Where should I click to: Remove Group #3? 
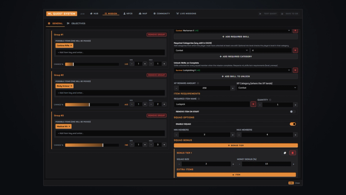point(156,116)
